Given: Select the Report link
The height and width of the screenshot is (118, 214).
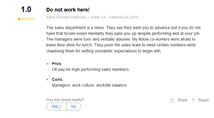Looking at the screenshot, I should [203, 100].
